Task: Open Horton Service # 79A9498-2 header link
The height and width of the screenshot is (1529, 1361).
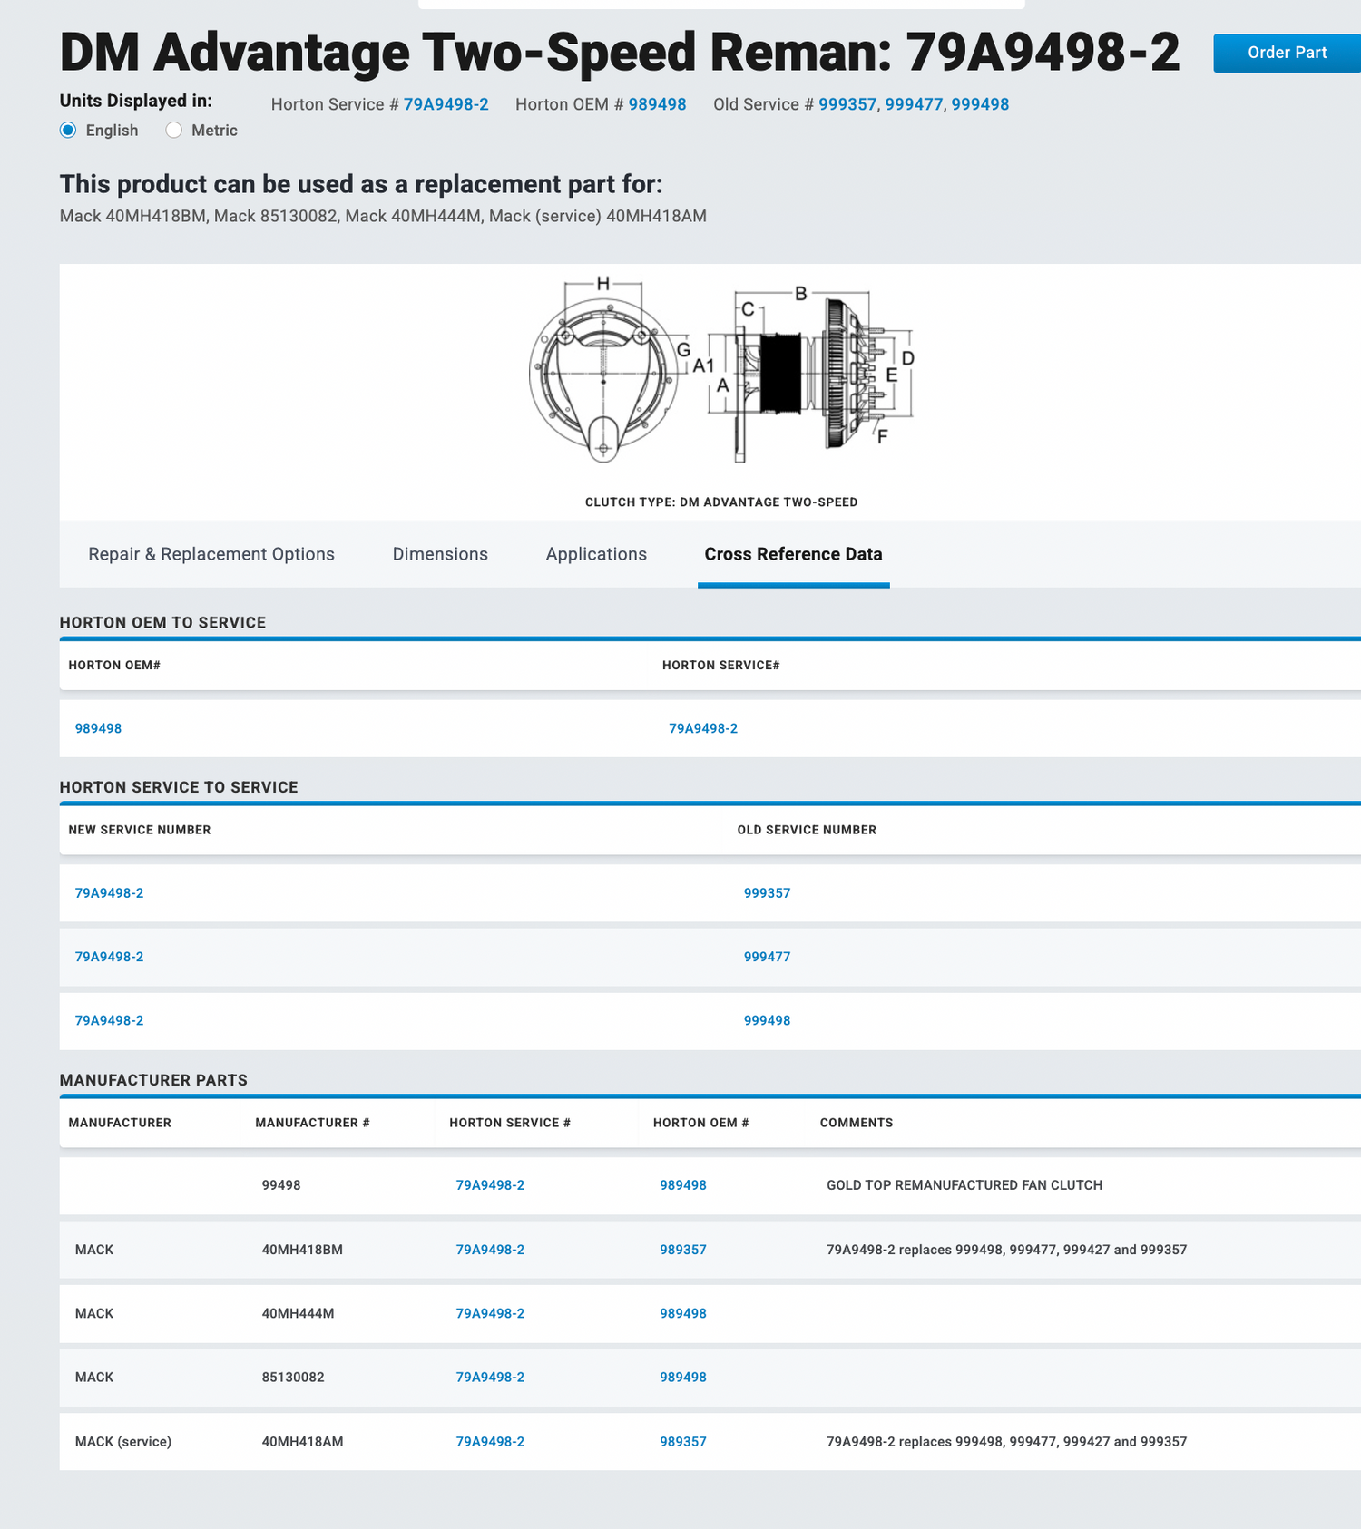Action: [x=446, y=104]
